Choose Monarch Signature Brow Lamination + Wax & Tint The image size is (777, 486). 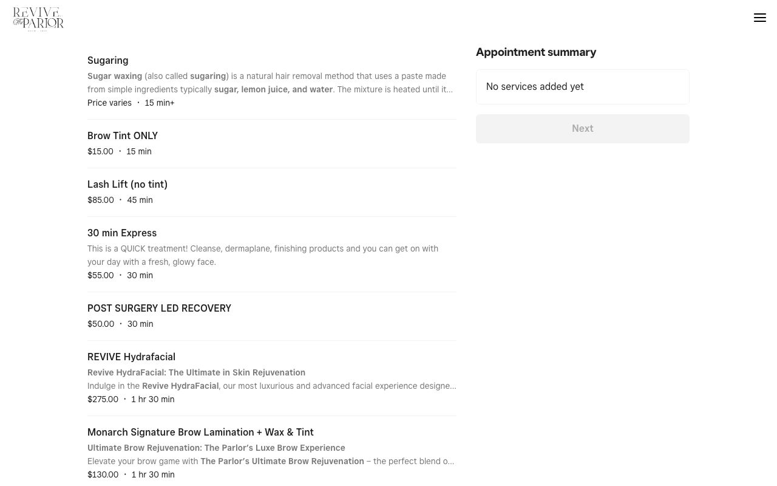200,433
